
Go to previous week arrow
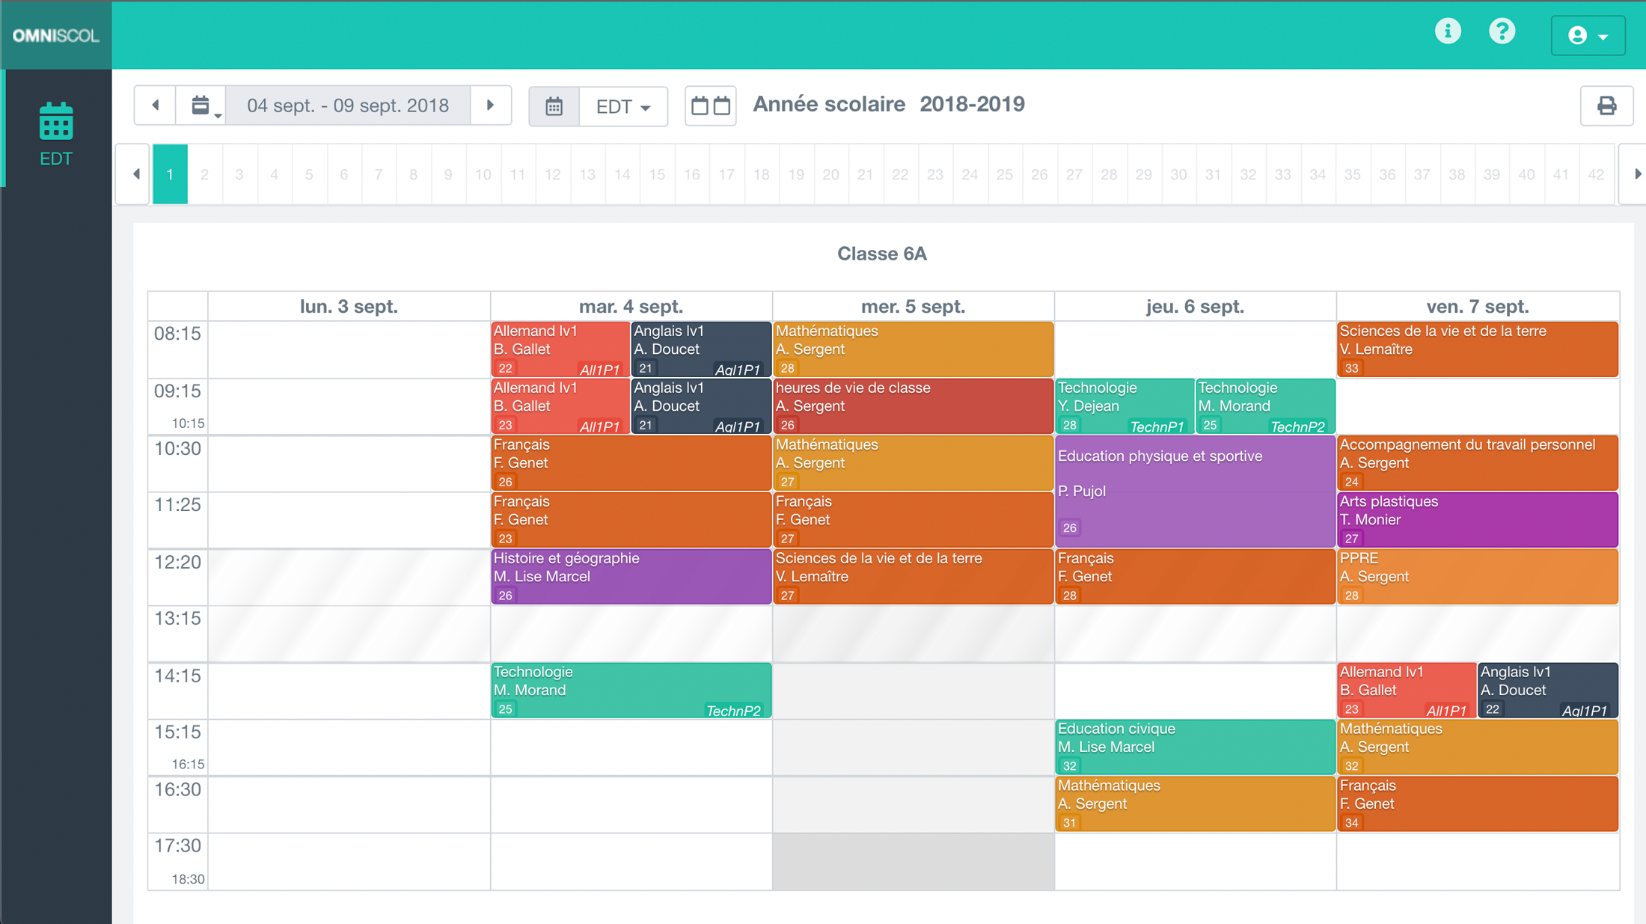coord(156,105)
